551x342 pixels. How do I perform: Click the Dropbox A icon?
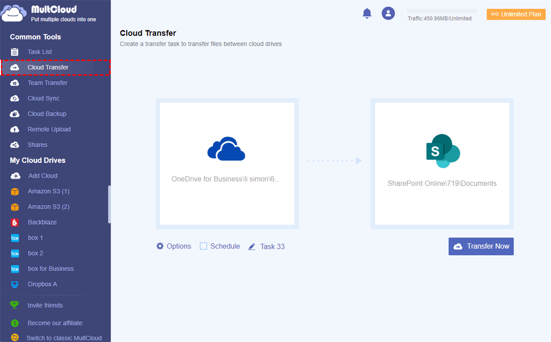pos(15,284)
